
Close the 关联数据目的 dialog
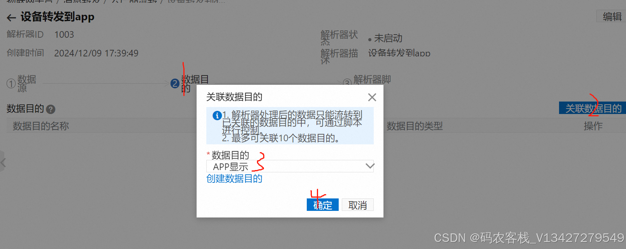pos(372,97)
